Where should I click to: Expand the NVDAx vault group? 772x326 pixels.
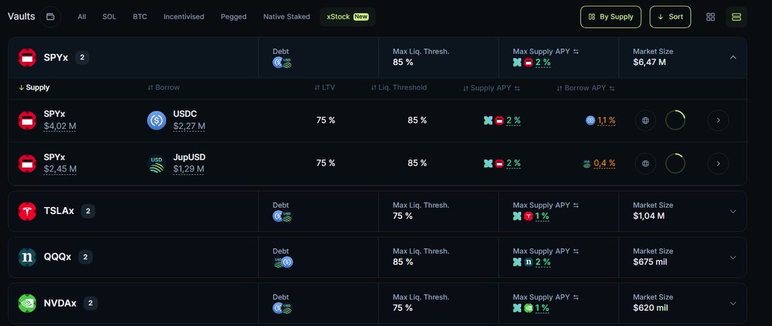pos(733,303)
